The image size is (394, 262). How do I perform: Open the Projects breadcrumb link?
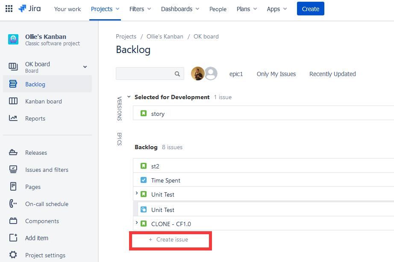pyautogui.click(x=126, y=36)
